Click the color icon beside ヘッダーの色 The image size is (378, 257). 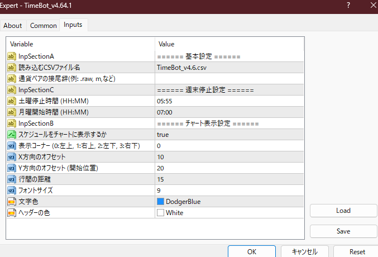point(12,213)
